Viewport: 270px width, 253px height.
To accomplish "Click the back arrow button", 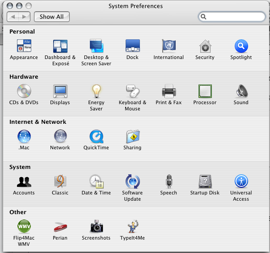I will pyautogui.click(x=13, y=17).
